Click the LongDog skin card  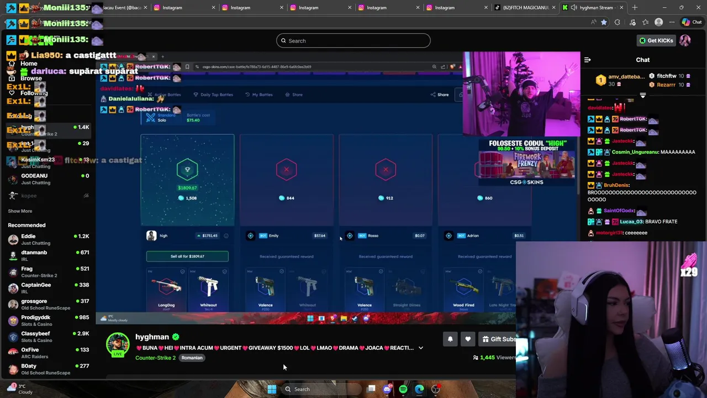point(166,289)
